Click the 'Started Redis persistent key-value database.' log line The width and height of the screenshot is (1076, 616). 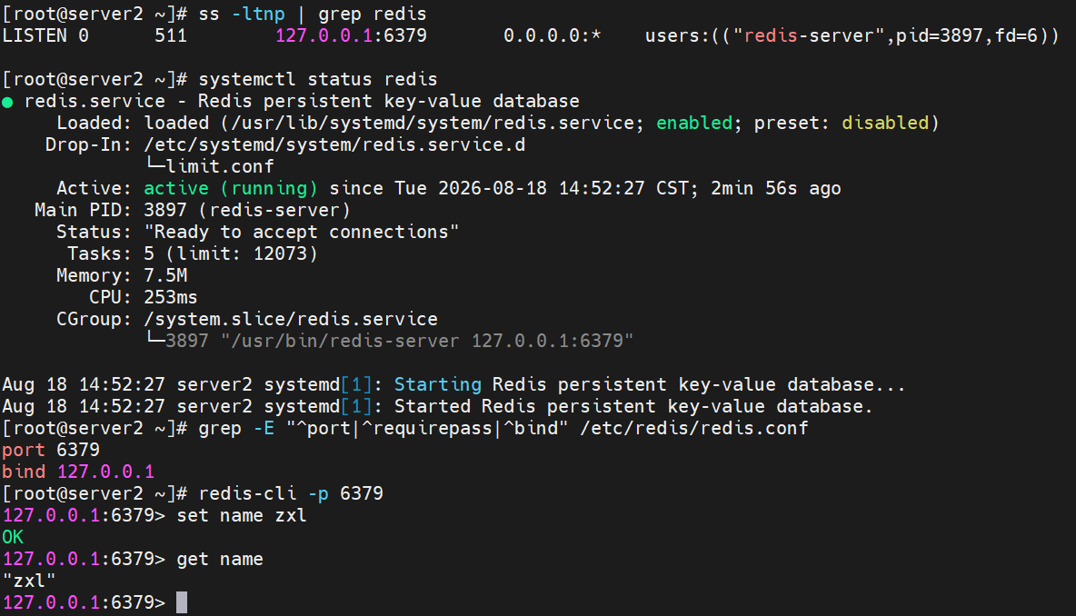click(633, 406)
